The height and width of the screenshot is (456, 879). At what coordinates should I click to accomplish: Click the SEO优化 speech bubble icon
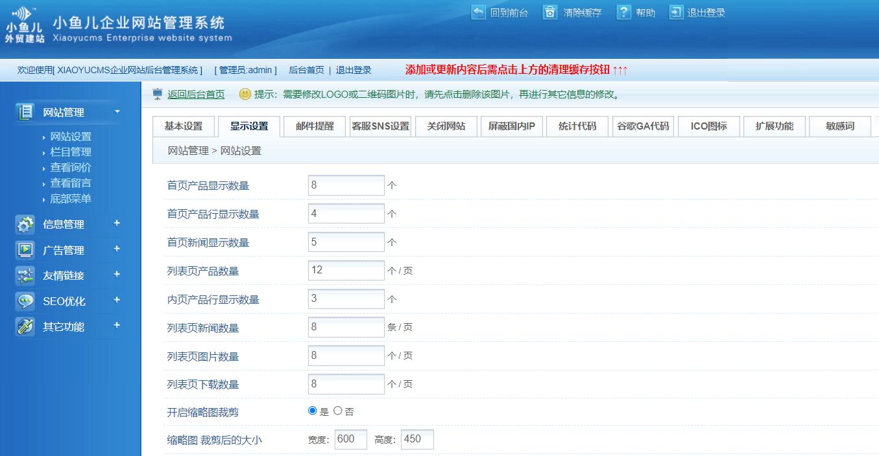coord(25,301)
